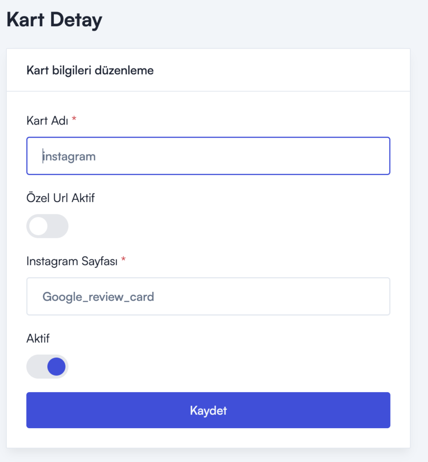Click the red asterisk beside Kart Adı

click(74, 120)
